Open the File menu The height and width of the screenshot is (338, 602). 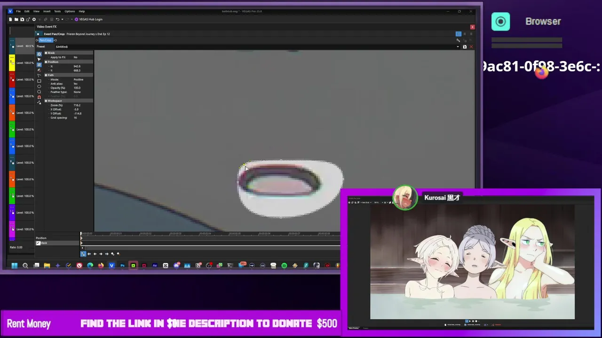(x=18, y=11)
